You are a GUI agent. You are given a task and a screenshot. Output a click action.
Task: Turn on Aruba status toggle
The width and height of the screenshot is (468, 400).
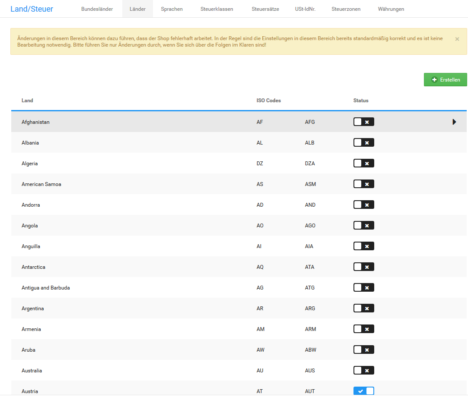click(x=363, y=350)
